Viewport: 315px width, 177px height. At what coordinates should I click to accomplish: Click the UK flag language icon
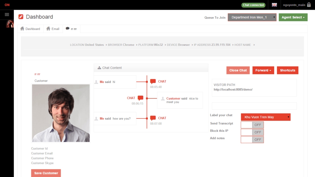click(274, 5)
